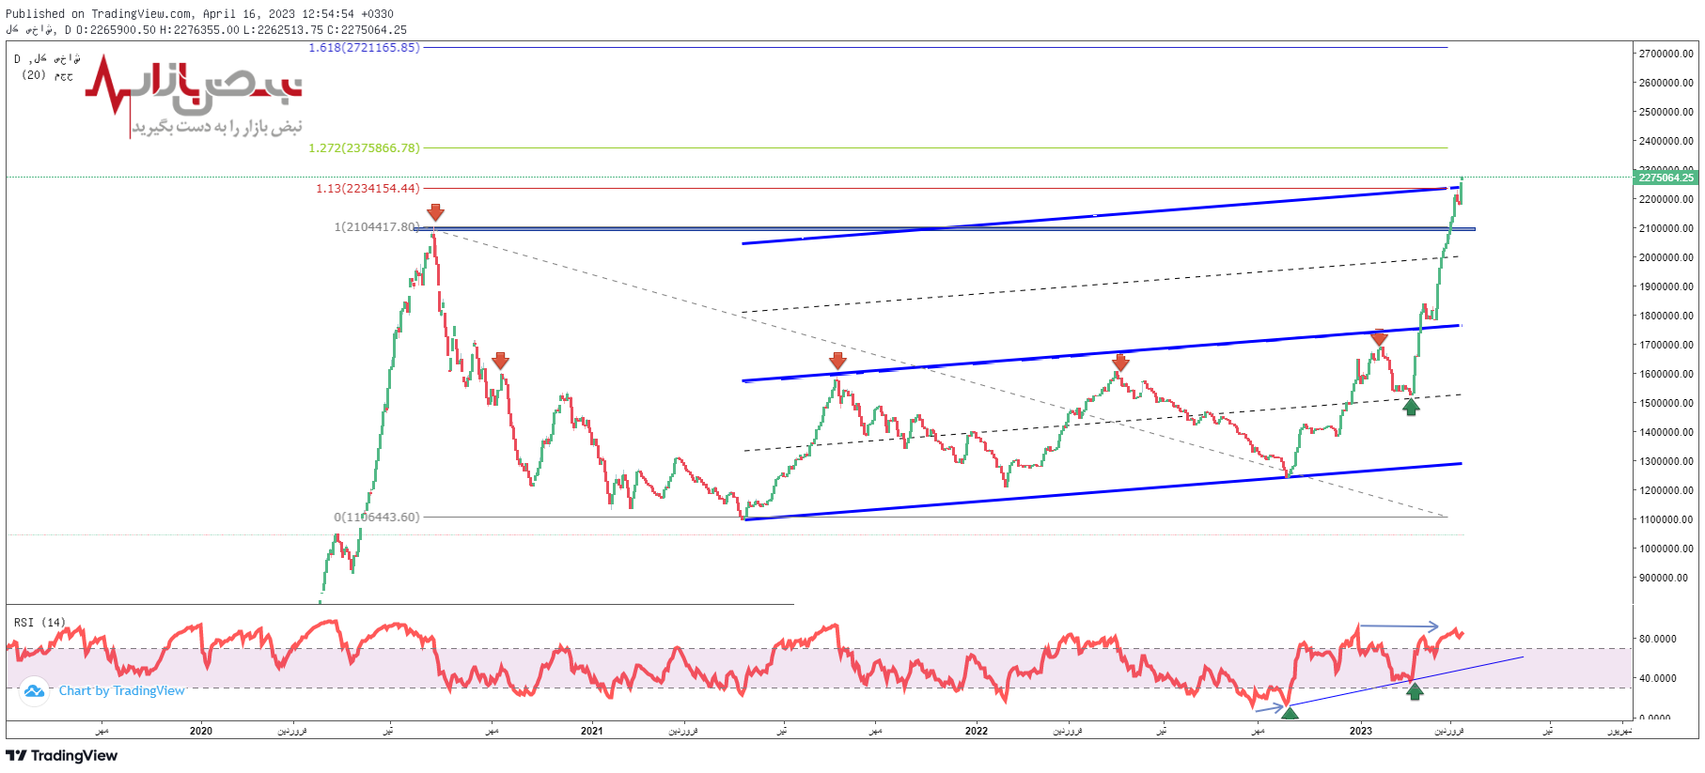
Task: Select the 0(1106443.60) Fibonacci label
Action: click(376, 518)
